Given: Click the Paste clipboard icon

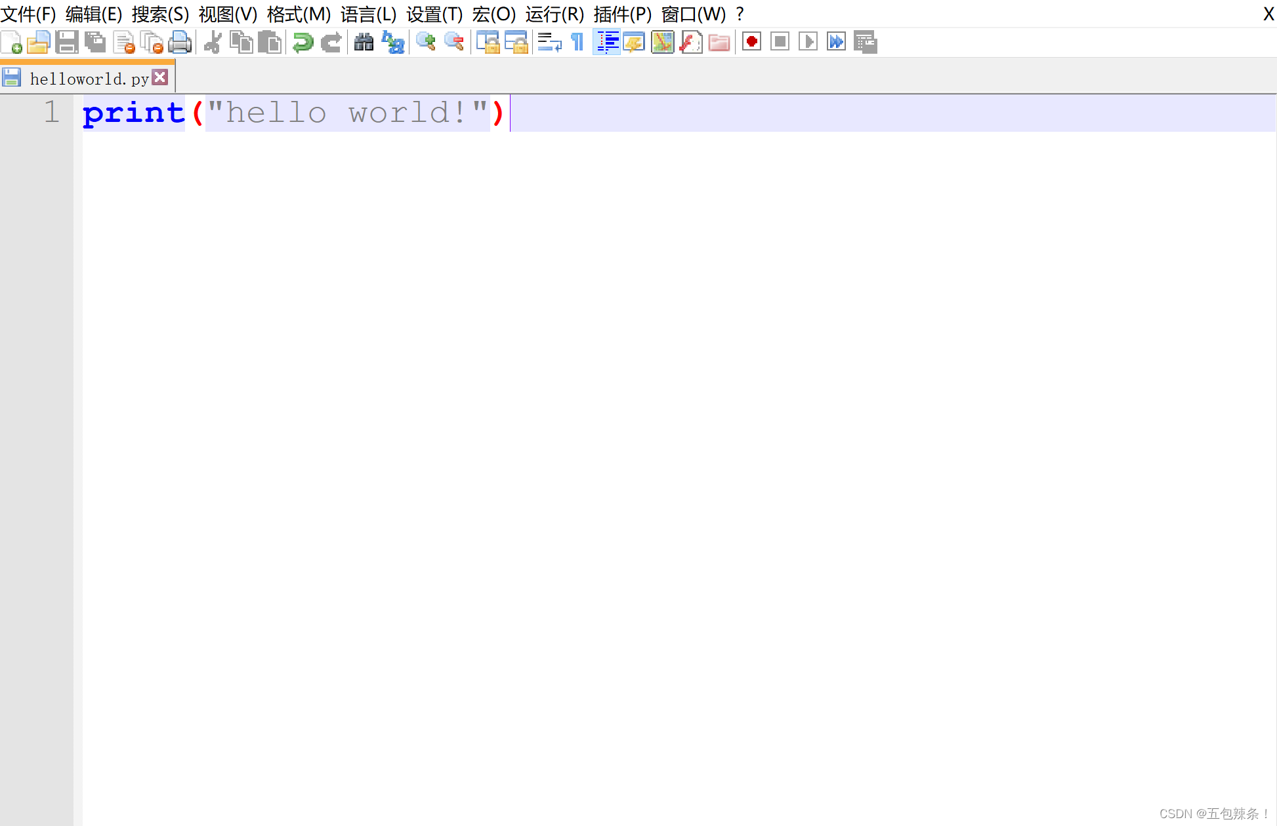Looking at the screenshot, I should coord(270,43).
